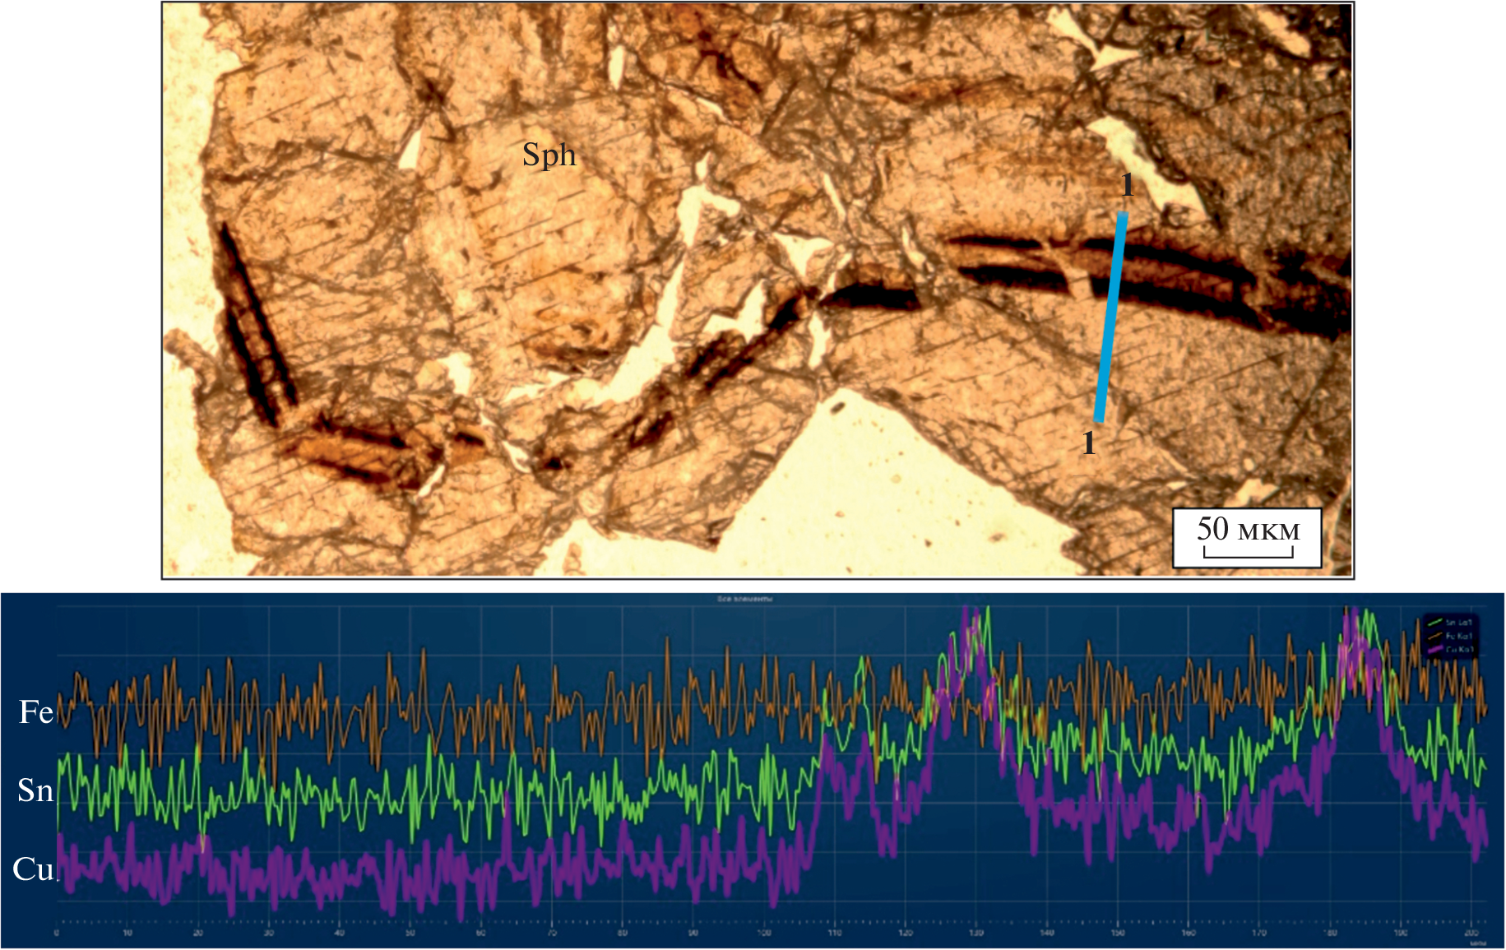The height and width of the screenshot is (950, 1506).
Task: Click the 'Sph' label on micrograph
Action: (549, 155)
